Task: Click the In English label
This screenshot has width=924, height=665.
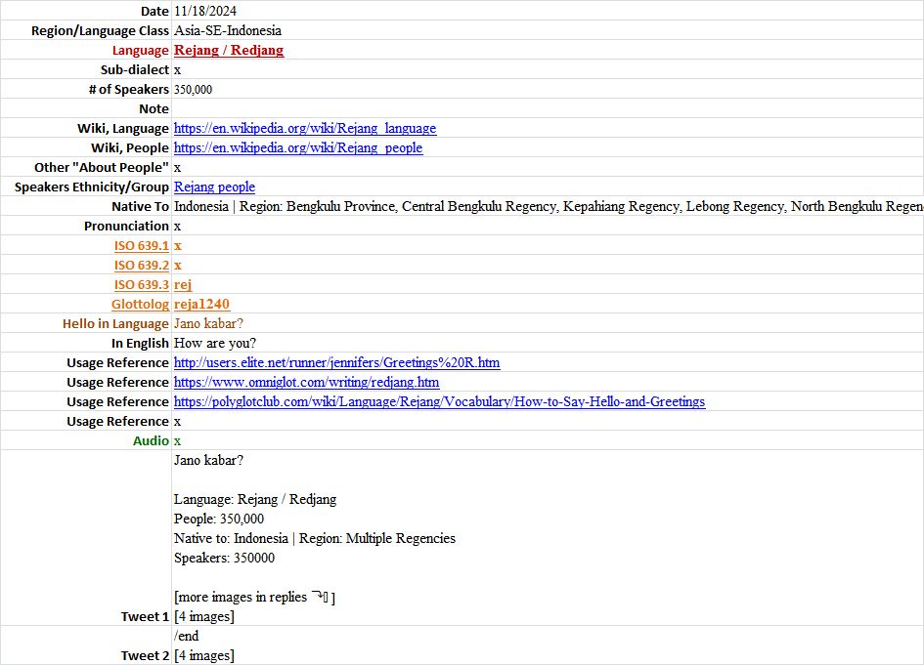Action: point(140,343)
